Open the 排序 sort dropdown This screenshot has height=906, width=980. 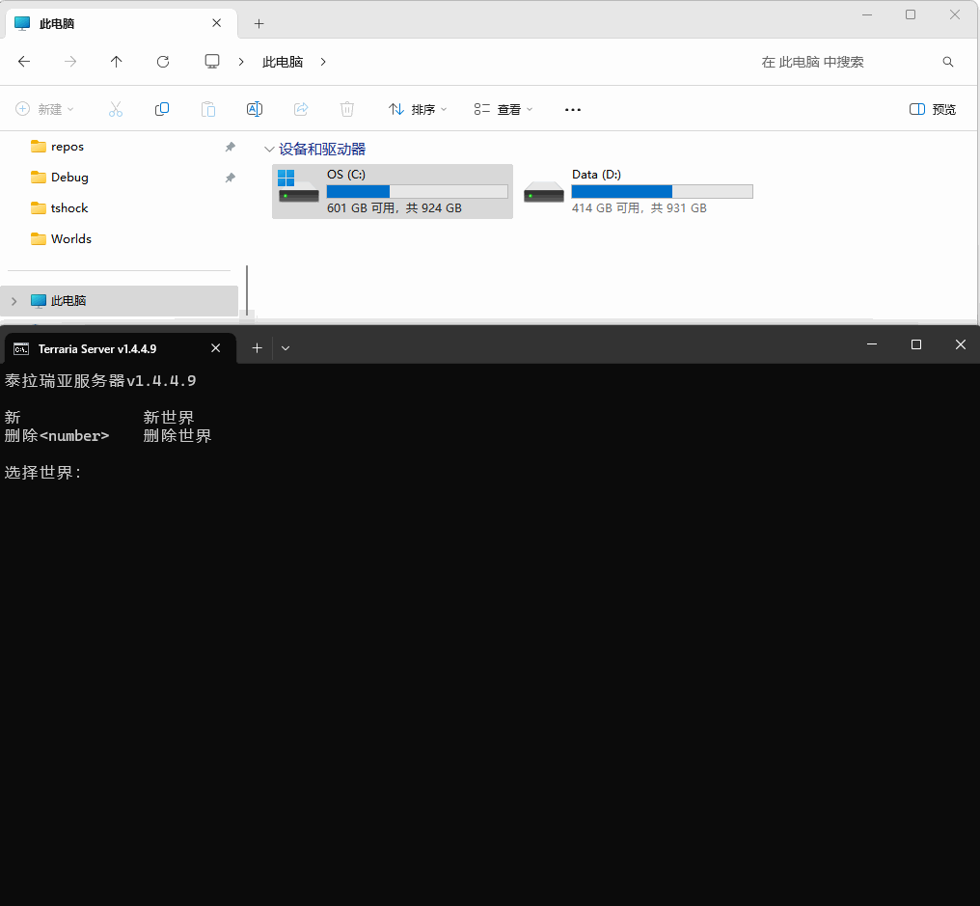tap(418, 109)
